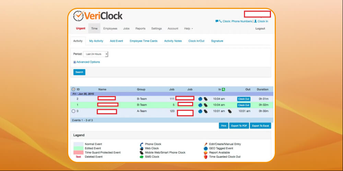Click the select-all check icon beside ID
Image resolution: width=343 pixels, height=171 pixels.
[x=73, y=89]
